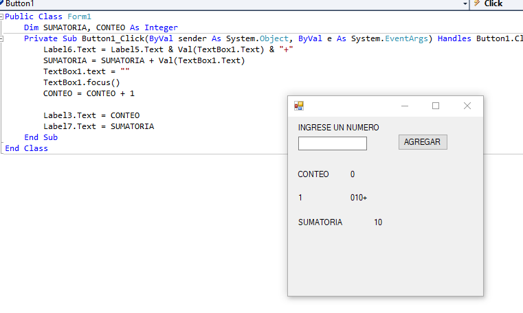Click the Dim SUMATORIA, CONTEO declaration line
Viewport: 523px width, 313px height.
click(x=101, y=27)
